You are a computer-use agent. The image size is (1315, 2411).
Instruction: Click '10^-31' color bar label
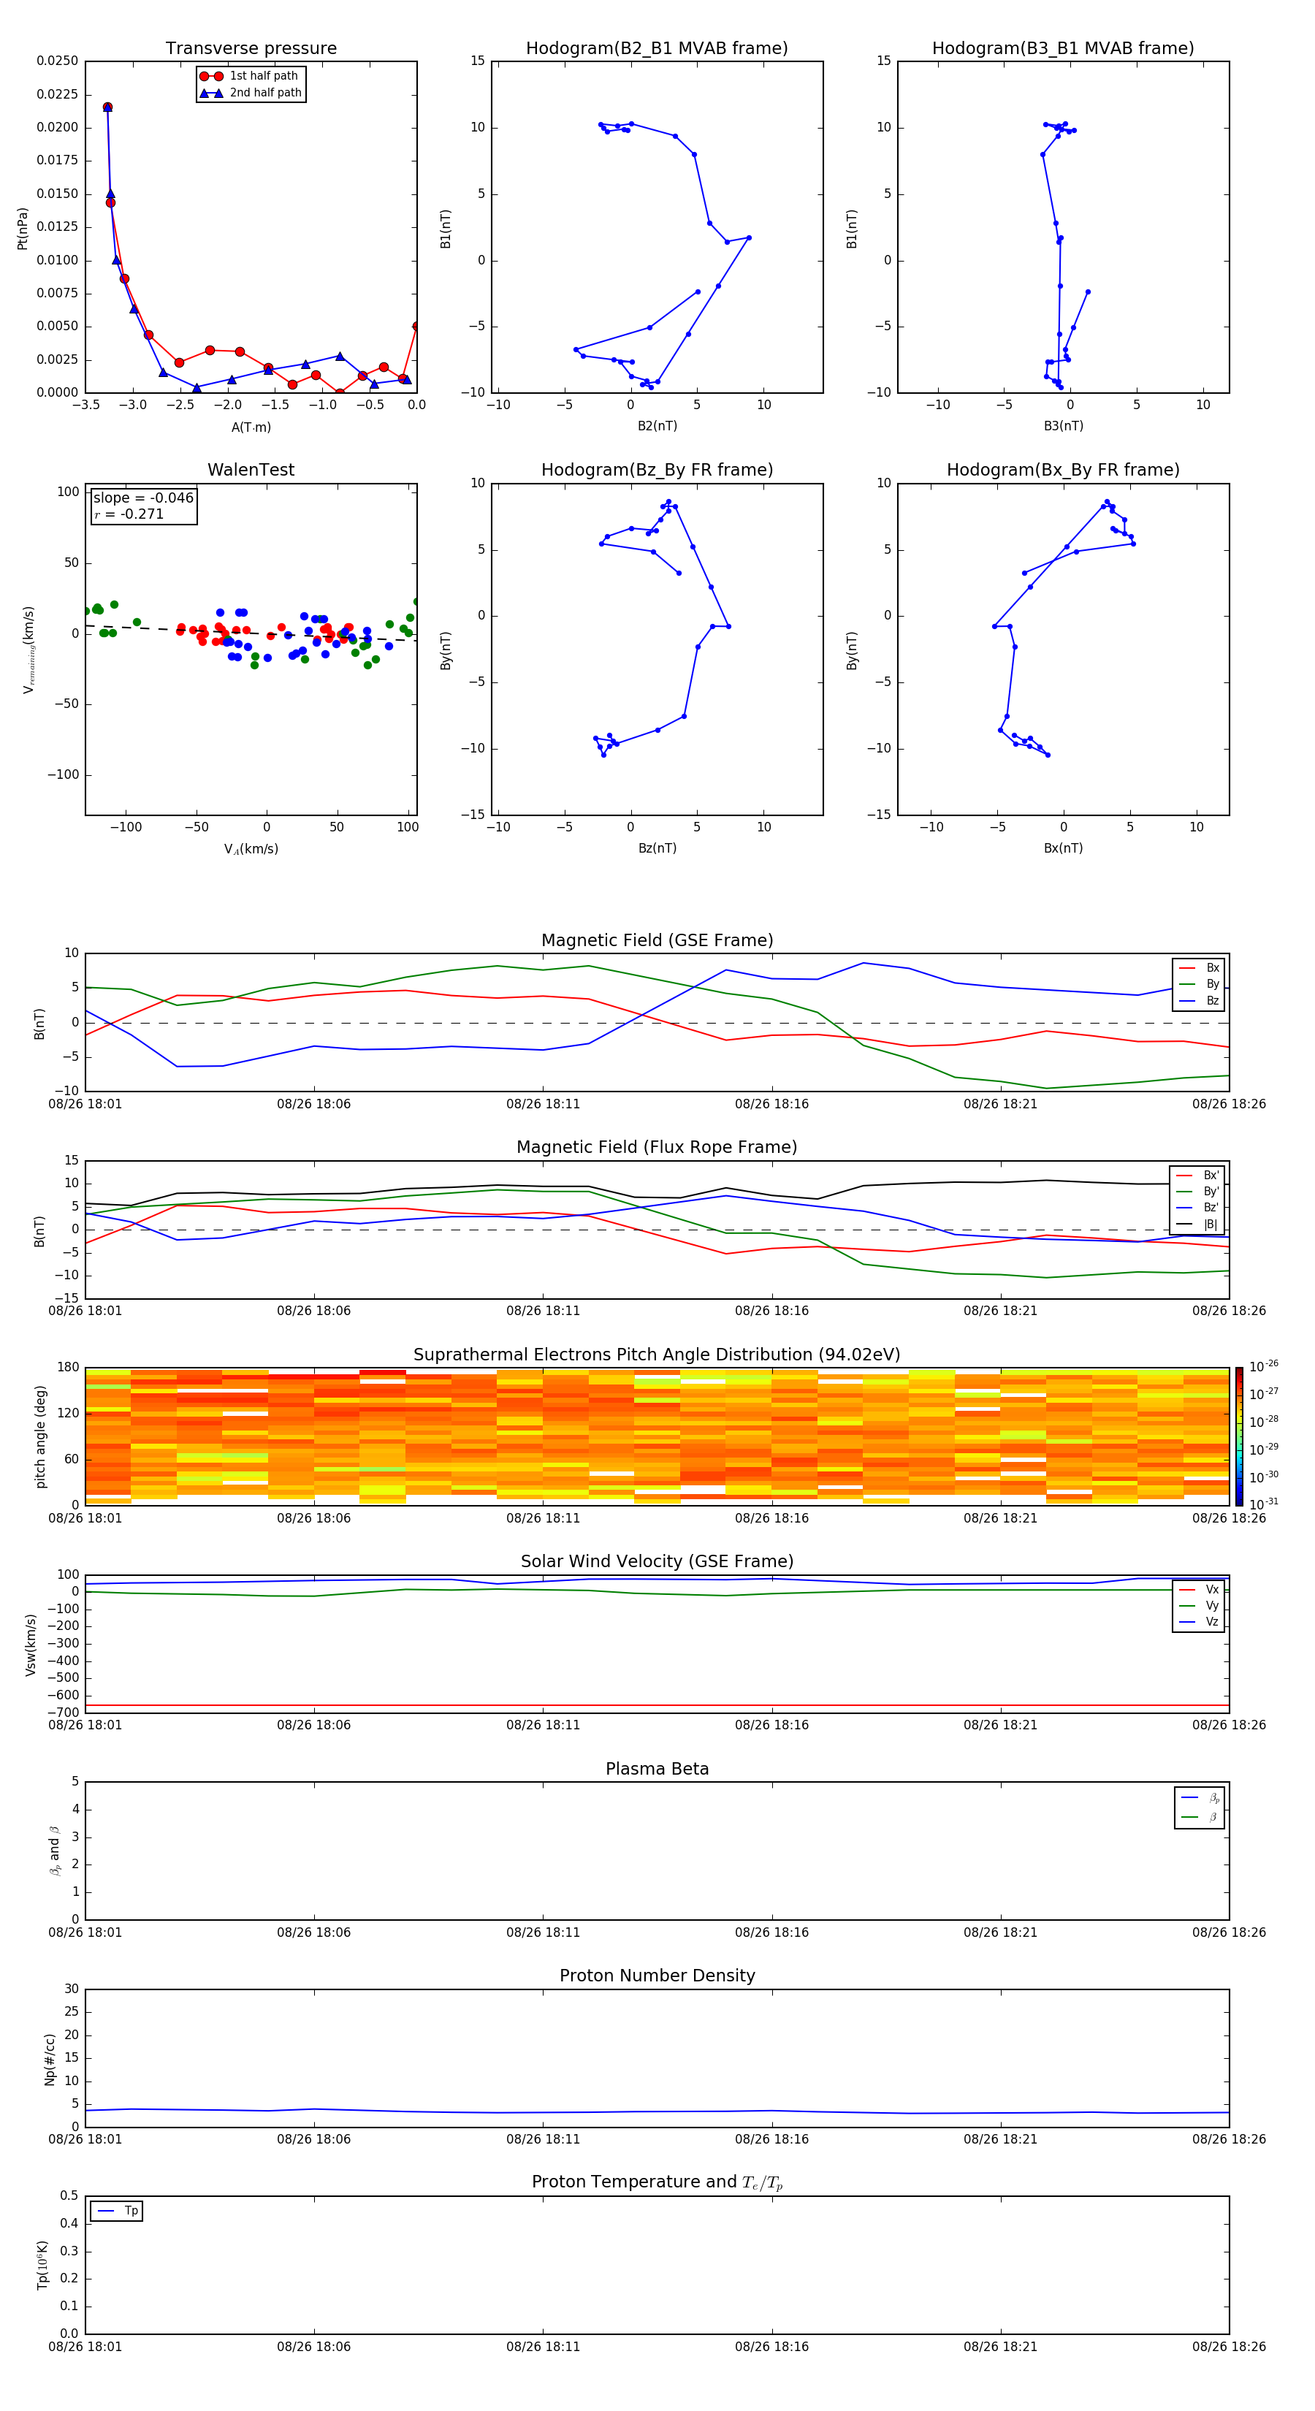pos(1264,1504)
